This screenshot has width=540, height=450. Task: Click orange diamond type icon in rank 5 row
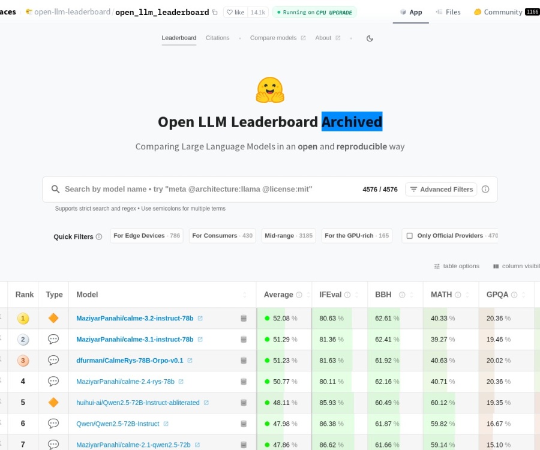tap(53, 402)
